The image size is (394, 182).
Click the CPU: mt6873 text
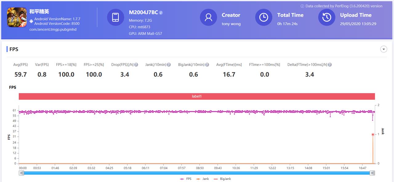click(139, 27)
